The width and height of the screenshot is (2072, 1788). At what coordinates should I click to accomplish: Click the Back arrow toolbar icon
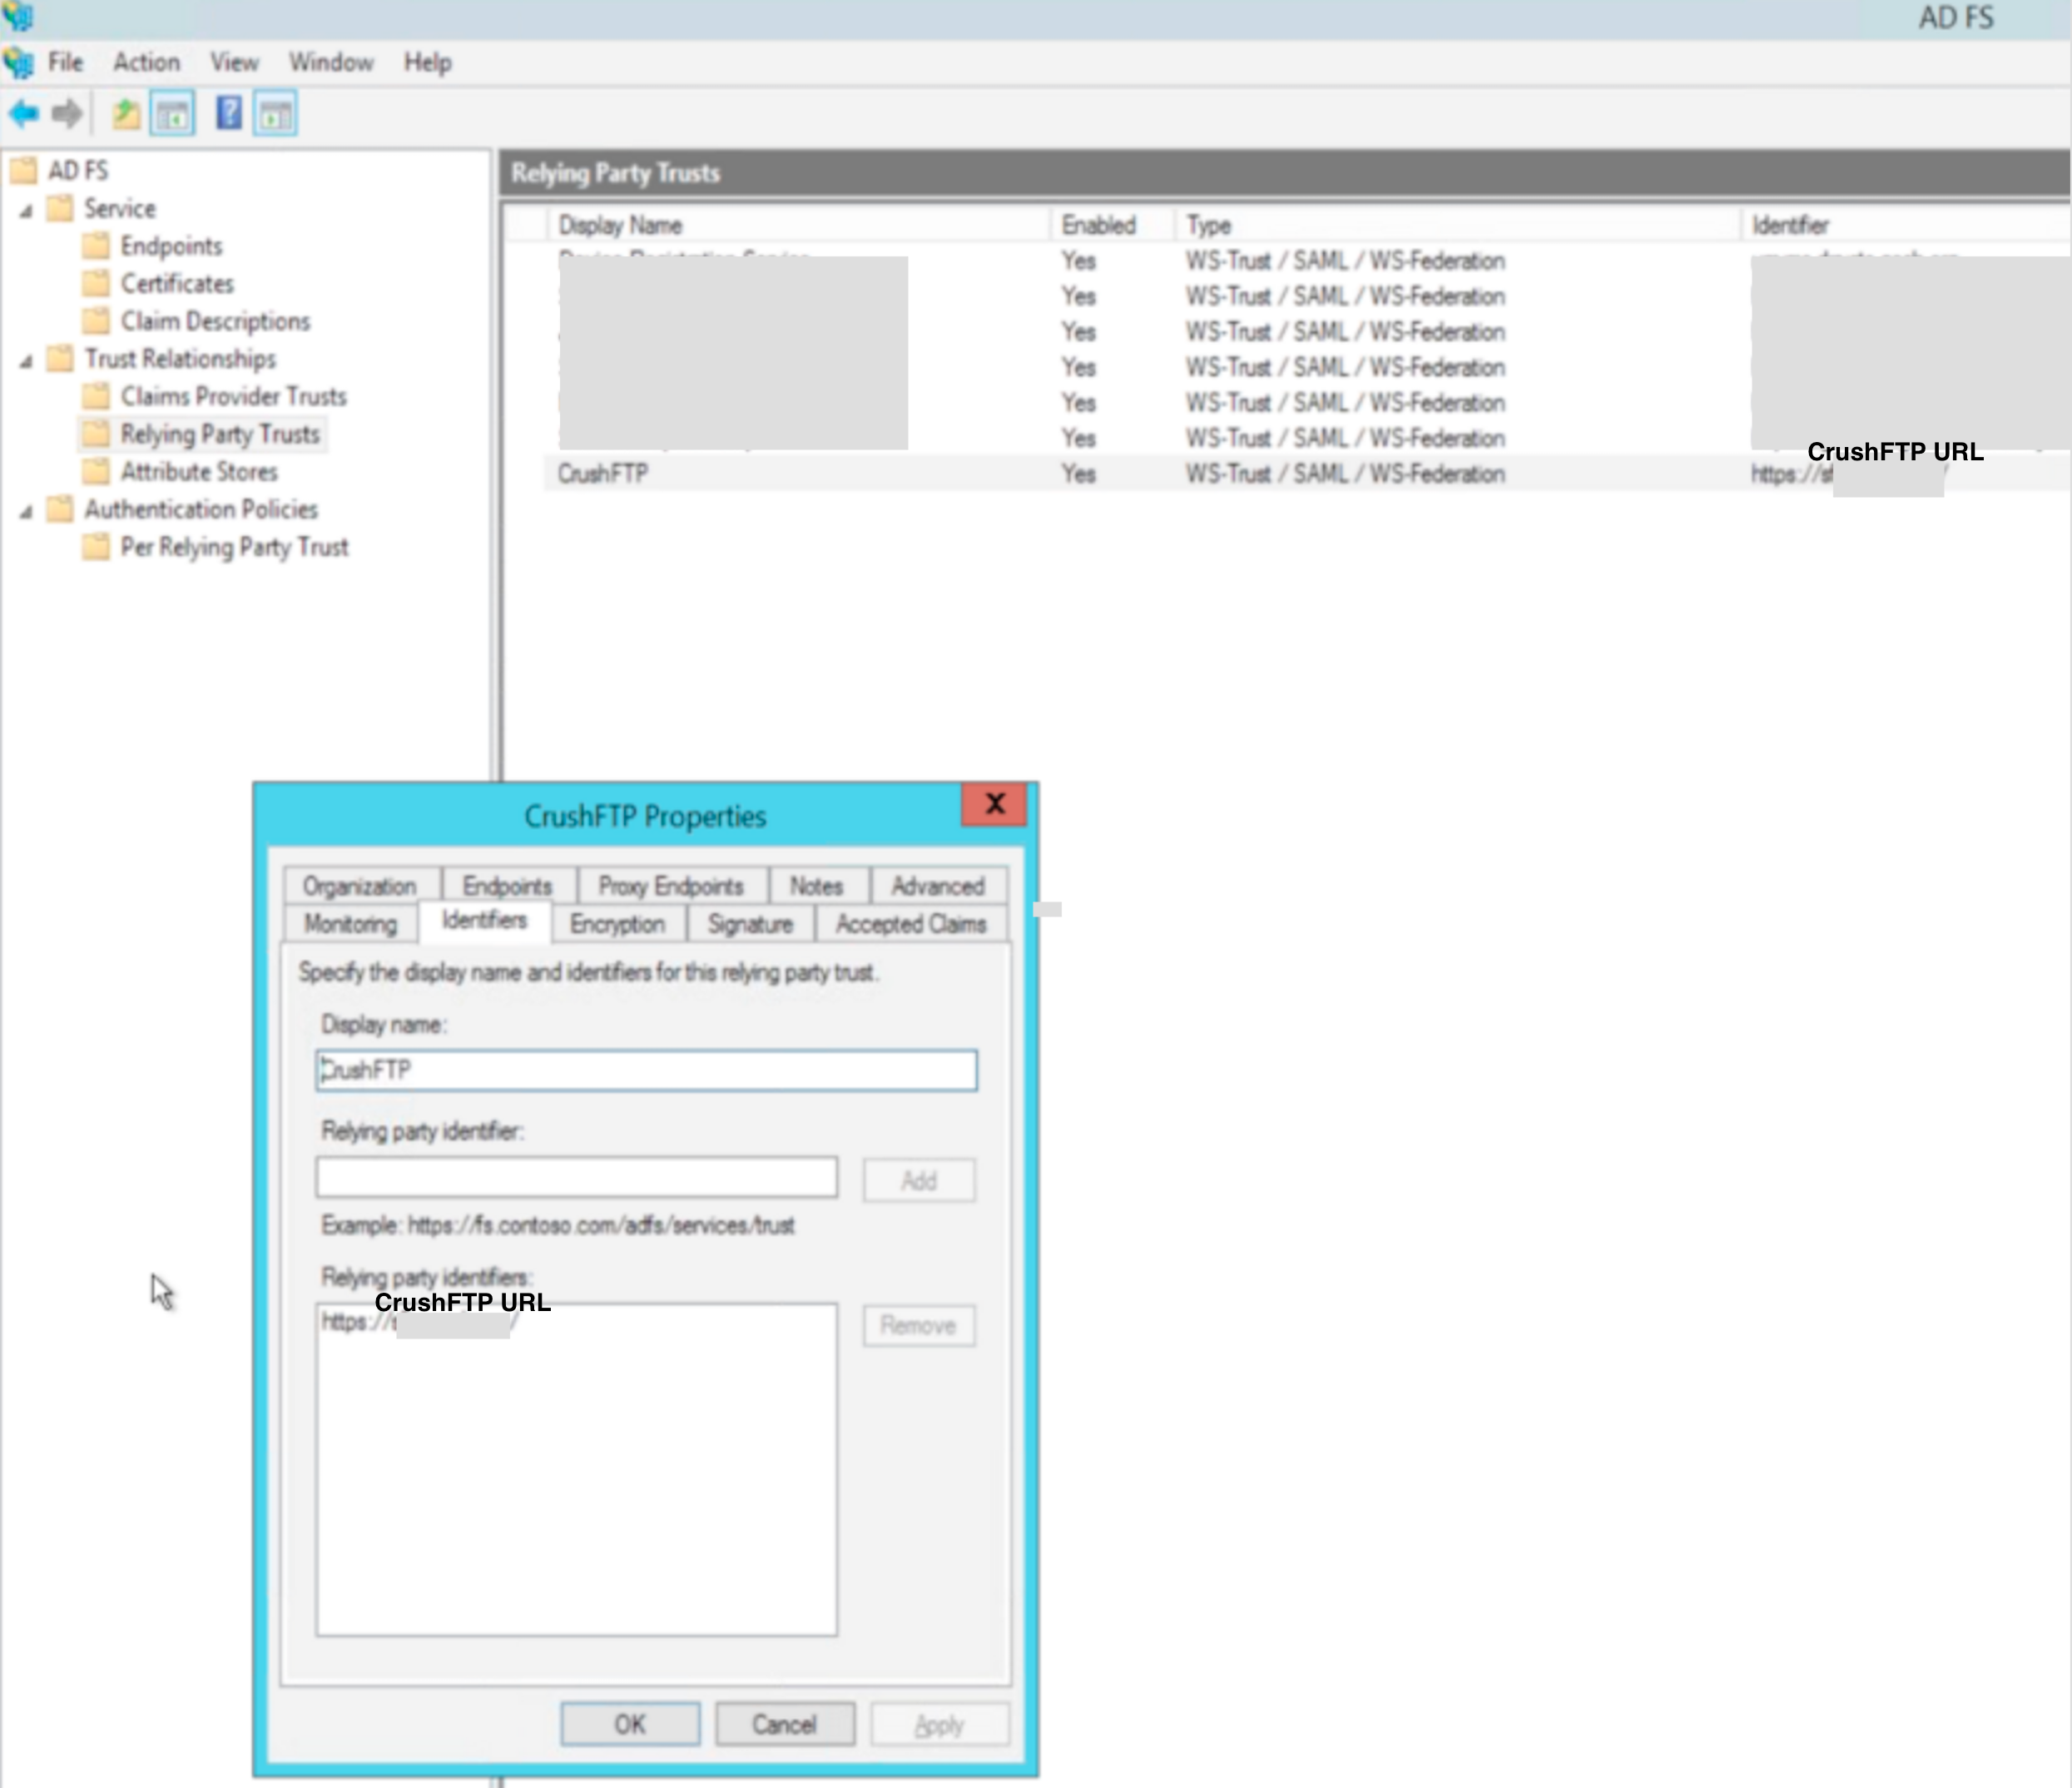pyautogui.click(x=24, y=114)
